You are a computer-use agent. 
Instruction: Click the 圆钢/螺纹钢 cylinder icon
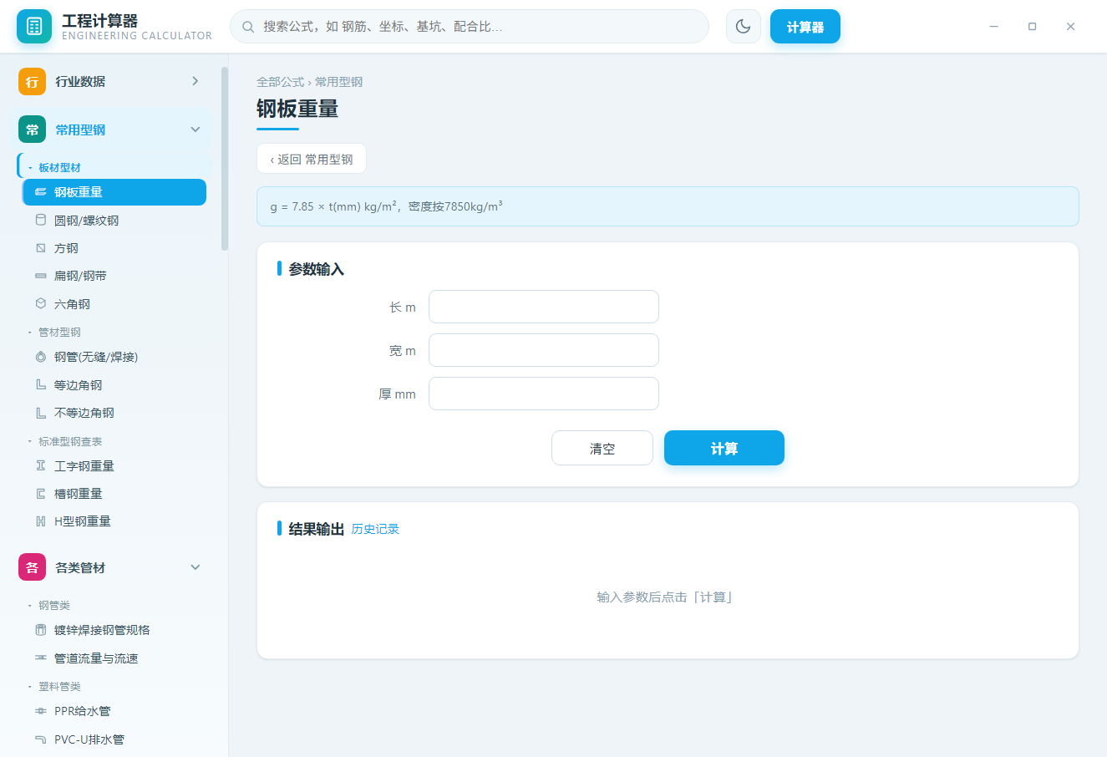tap(41, 221)
